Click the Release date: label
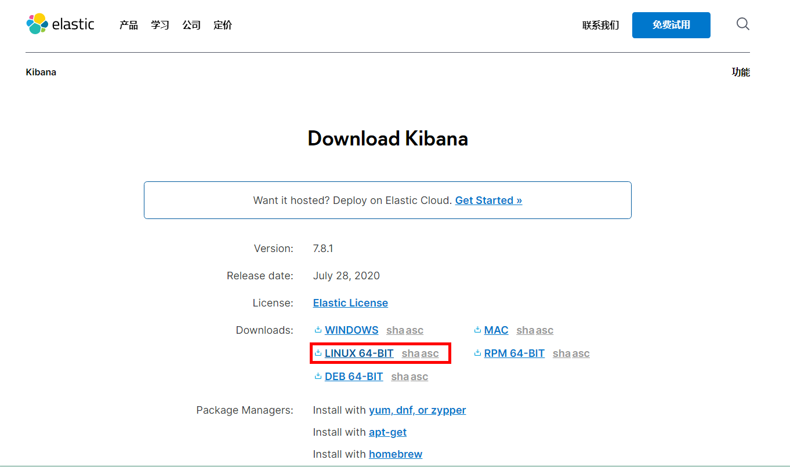The height and width of the screenshot is (467, 790). coord(260,276)
